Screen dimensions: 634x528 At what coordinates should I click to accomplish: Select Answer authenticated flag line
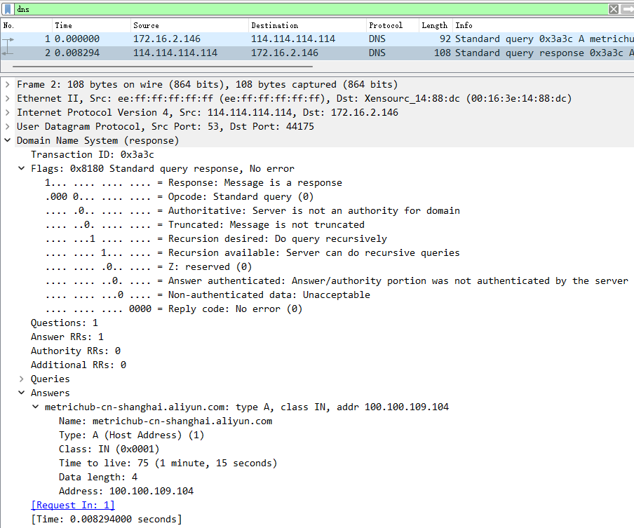click(x=337, y=280)
